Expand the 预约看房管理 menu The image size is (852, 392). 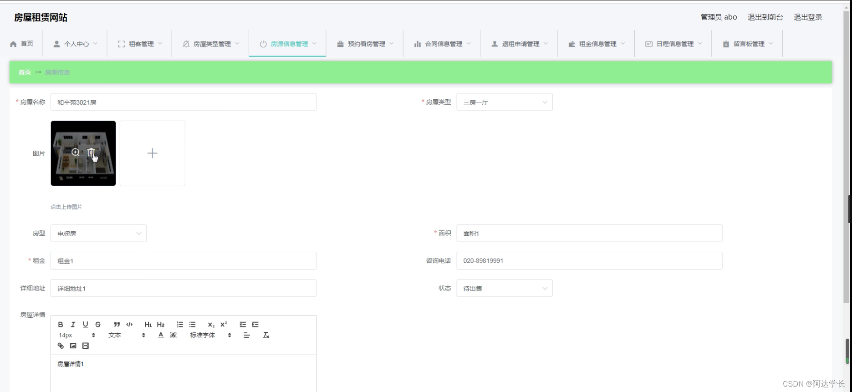pyautogui.click(x=365, y=44)
